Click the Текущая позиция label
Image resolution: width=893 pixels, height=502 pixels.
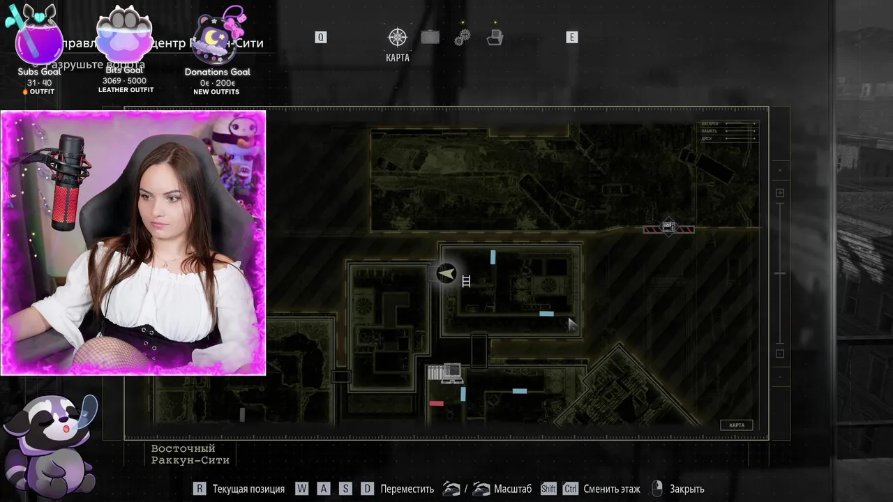[248, 489]
